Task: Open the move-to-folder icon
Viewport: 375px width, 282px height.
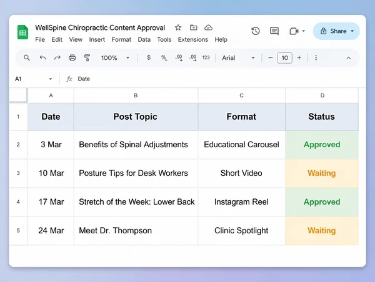Action: point(194,27)
